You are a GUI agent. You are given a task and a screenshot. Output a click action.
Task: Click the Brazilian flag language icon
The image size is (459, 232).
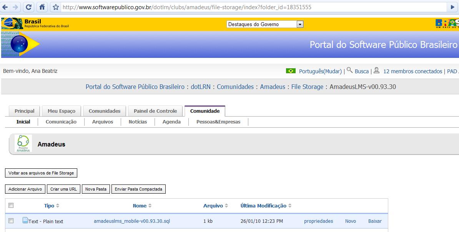click(x=291, y=71)
